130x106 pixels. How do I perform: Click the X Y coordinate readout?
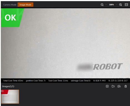click(x=99, y=81)
